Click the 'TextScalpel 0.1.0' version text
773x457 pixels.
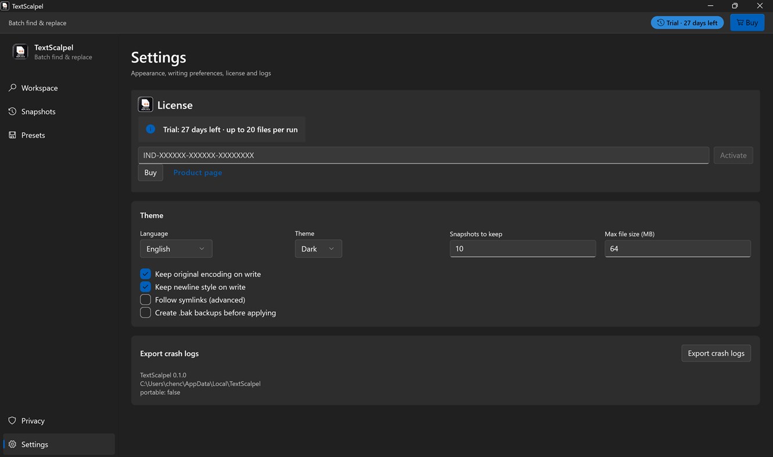tap(163, 375)
